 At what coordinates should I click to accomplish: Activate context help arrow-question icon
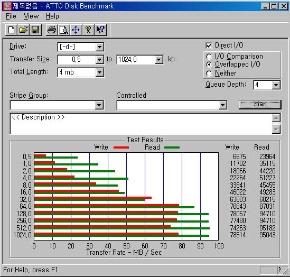tap(100, 30)
